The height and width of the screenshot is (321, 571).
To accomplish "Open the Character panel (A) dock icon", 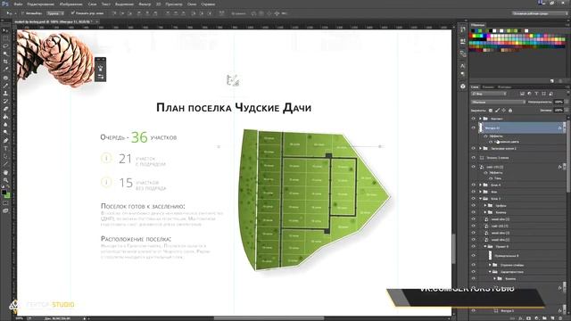I will [462, 66].
